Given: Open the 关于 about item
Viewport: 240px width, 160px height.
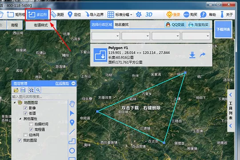Looking at the screenshot, I should pos(227,15).
